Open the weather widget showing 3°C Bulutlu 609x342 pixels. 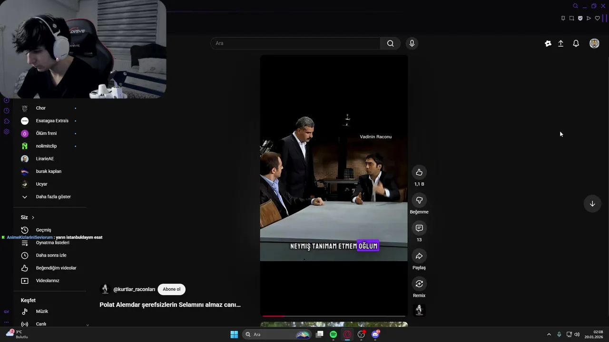[16, 334]
